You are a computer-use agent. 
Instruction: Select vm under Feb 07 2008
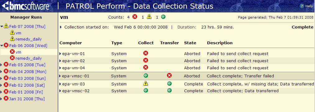click(18, 33)
